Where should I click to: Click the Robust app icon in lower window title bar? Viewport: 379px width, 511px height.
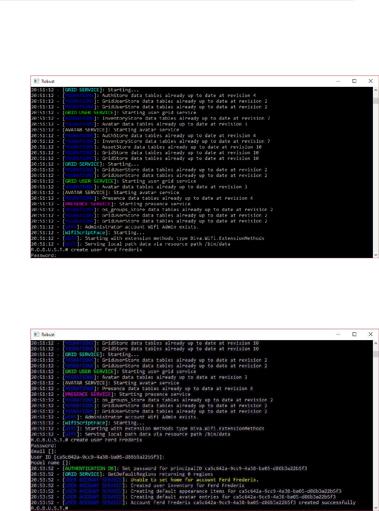[37, 334]
